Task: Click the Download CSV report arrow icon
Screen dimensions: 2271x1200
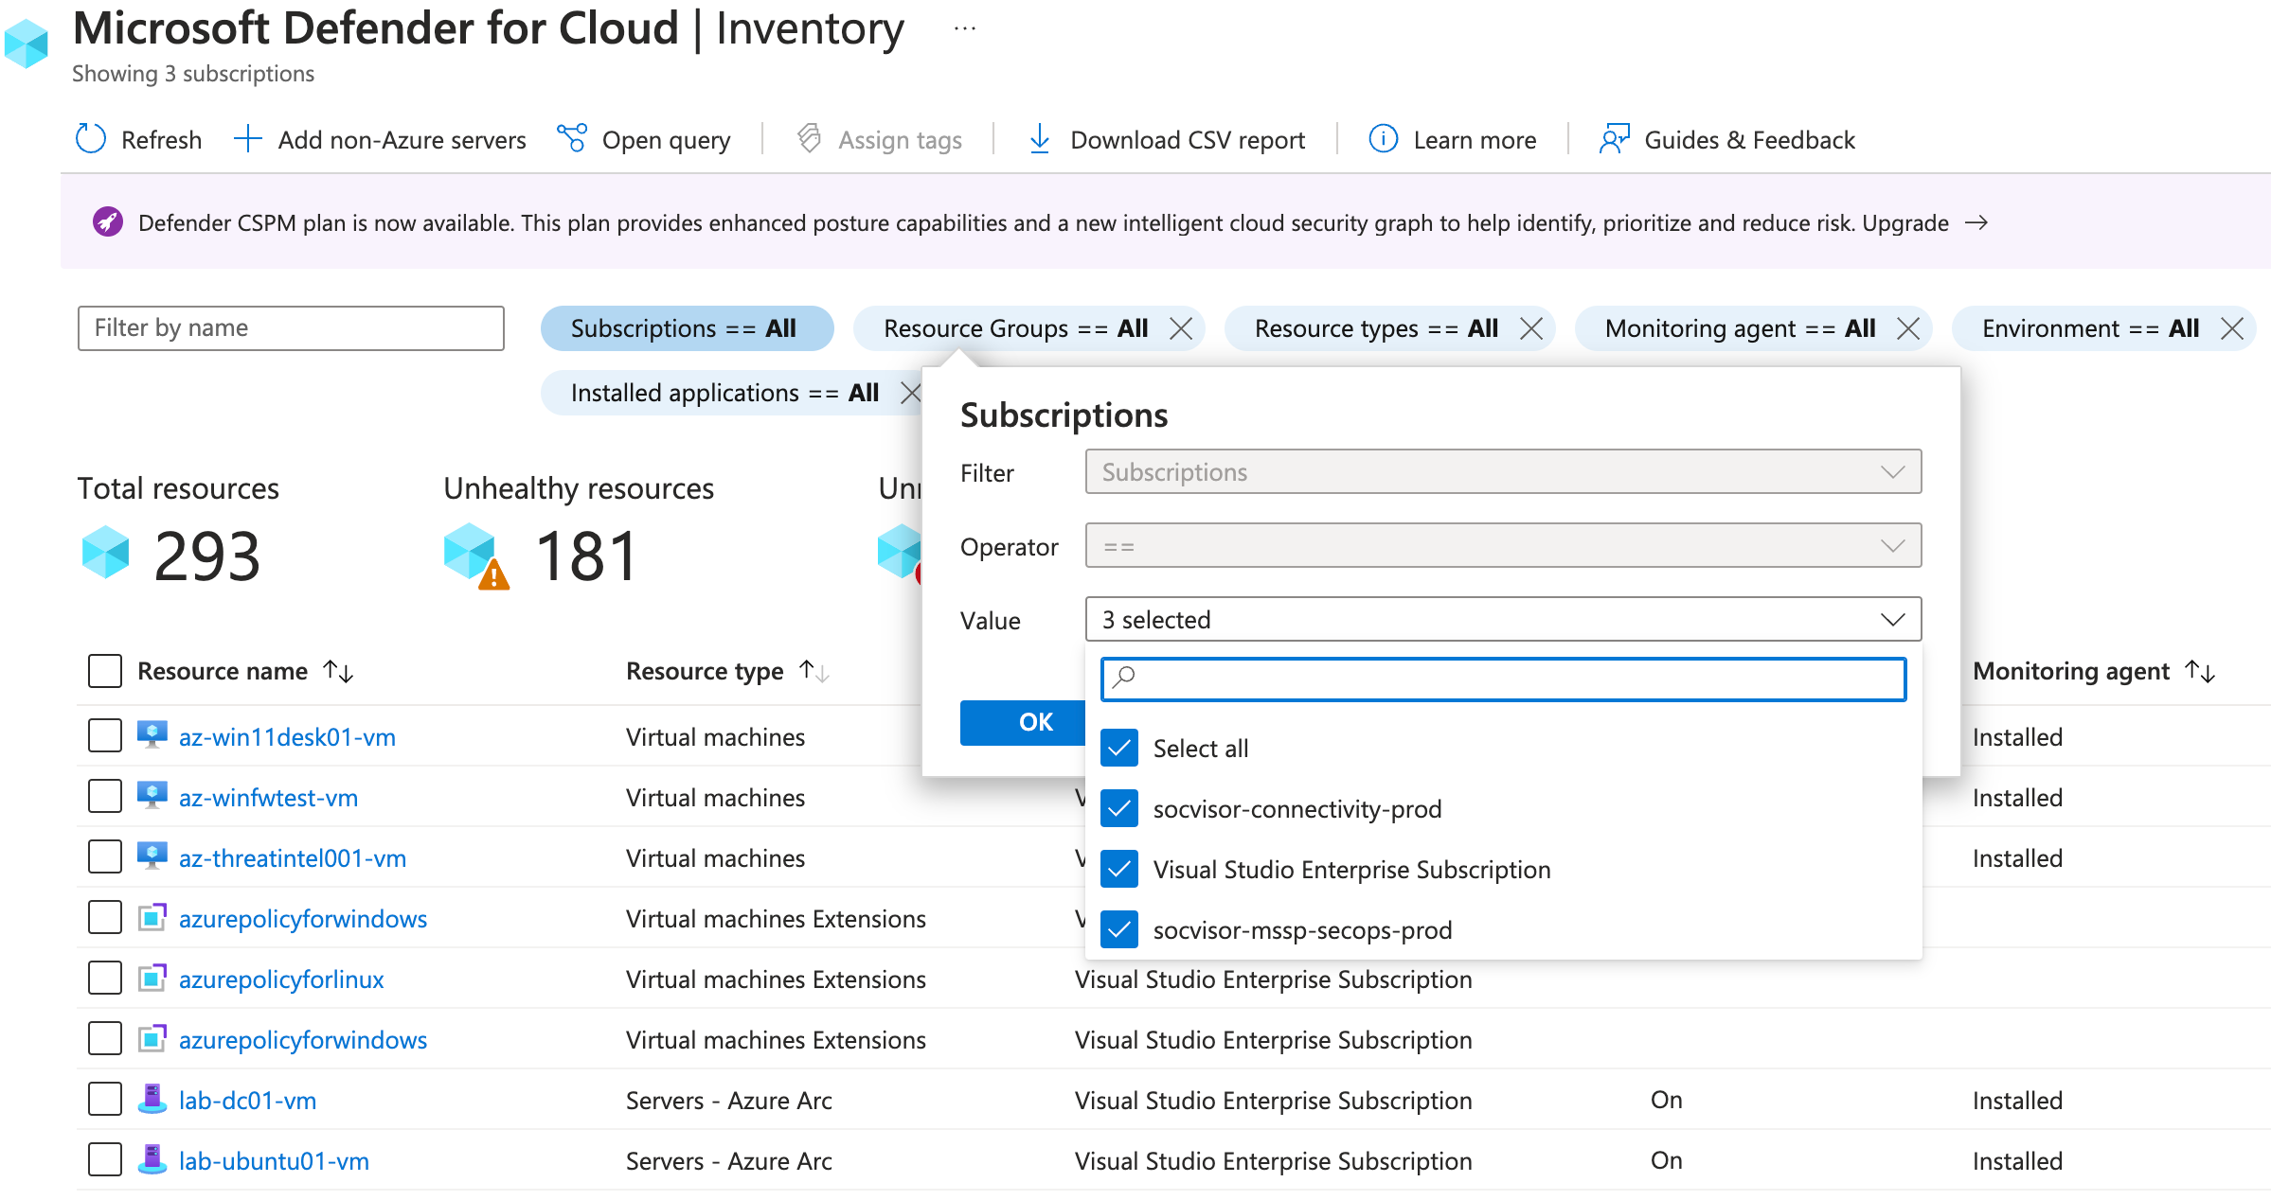Action: (1040, 139)
